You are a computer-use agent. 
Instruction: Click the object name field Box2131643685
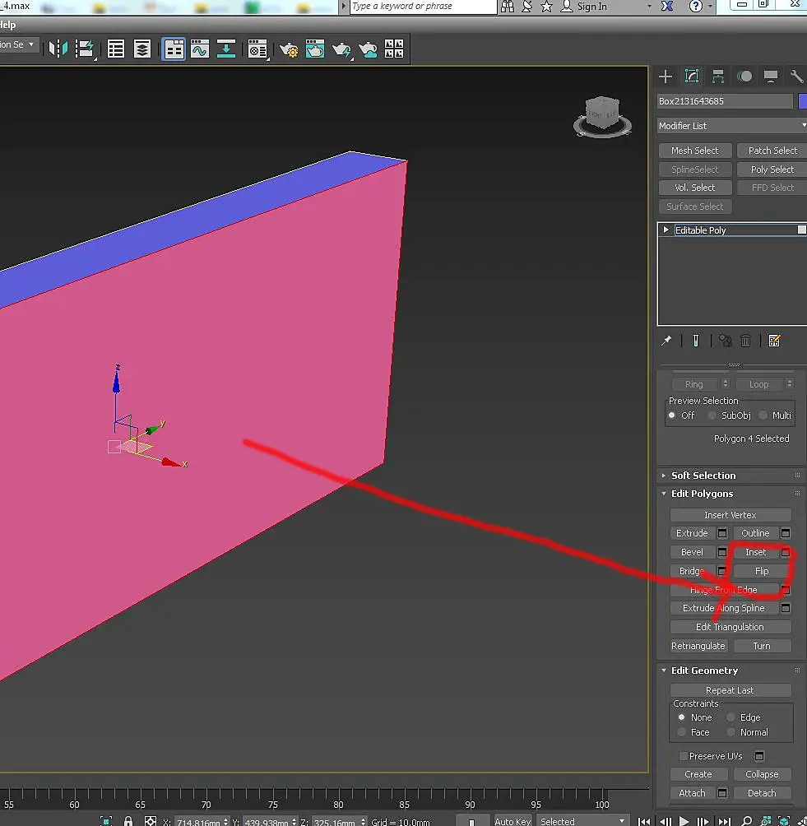coord(724,101)
